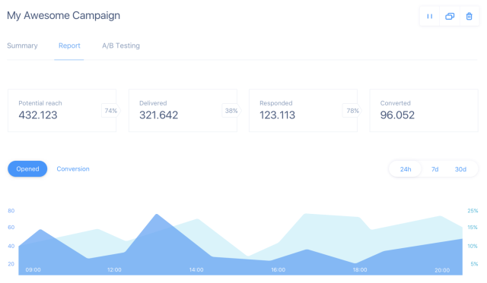Click the 18:00 chart axis label
Viewport: 487px width, 283px height.
360,269
